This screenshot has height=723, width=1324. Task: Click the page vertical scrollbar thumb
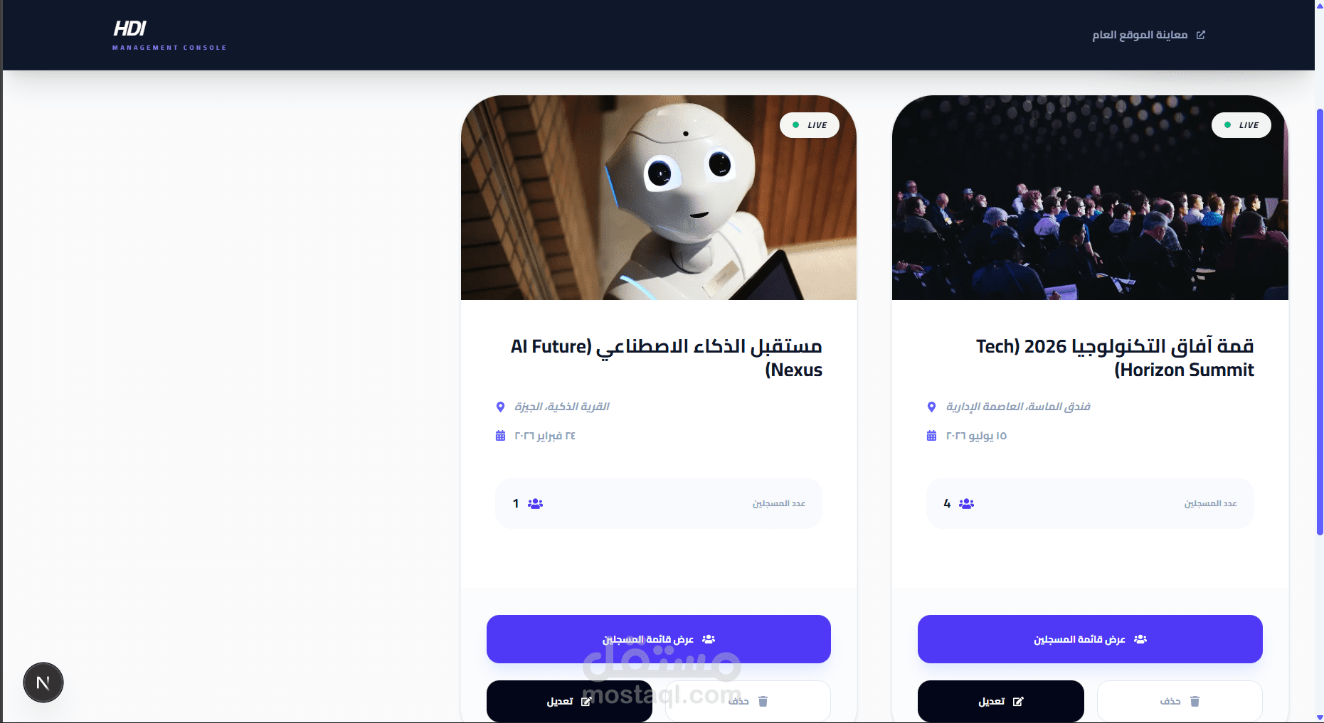(x=1320, y=321)
